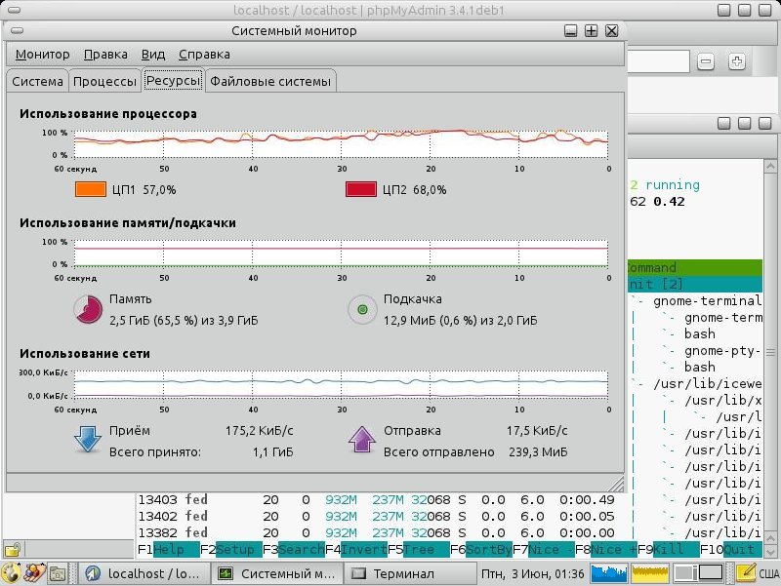Switch to the Процессы tab
Screen dimensions: 781x586
pos(104,81)
